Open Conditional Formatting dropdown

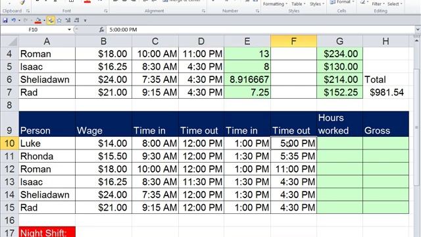pos(275,4)
